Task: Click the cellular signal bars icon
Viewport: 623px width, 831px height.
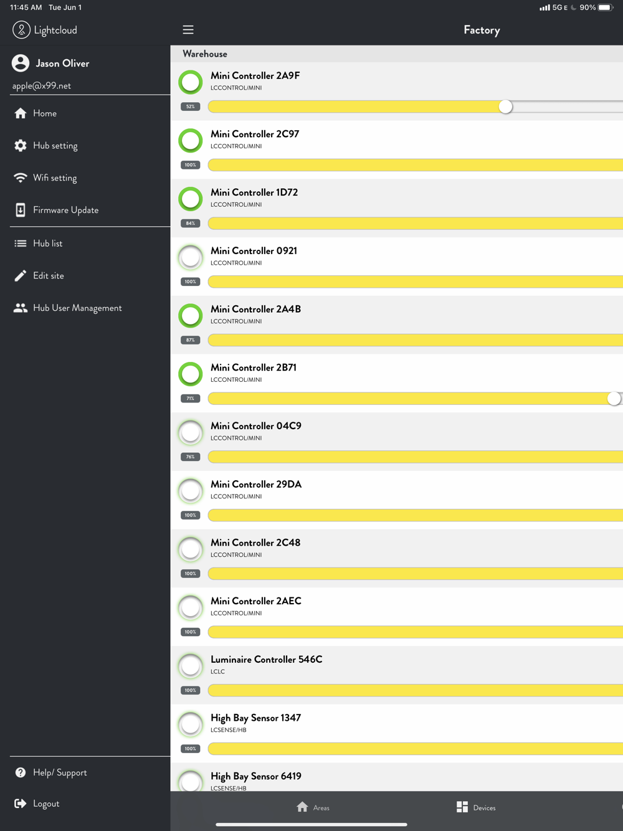Action: point(545,7)
